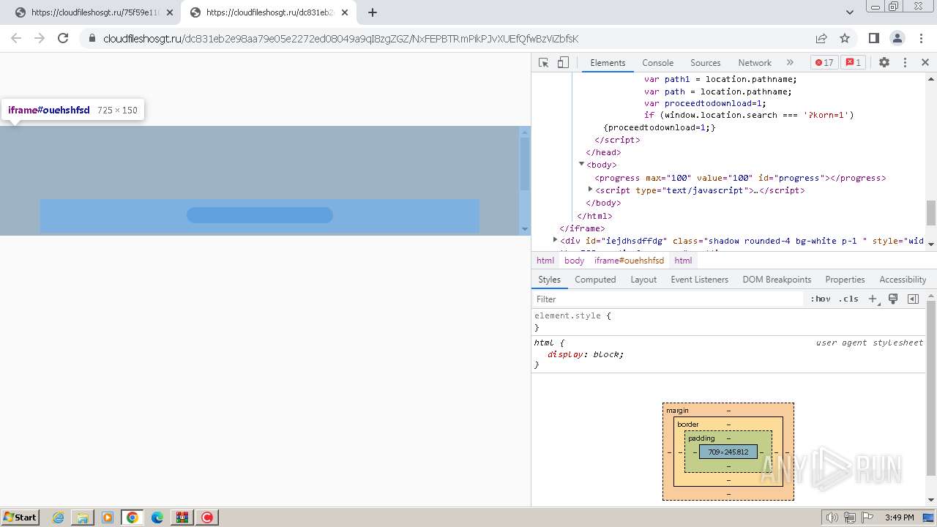
Task: Click the 17 errors badge
Action: click(x=824, y=62)
